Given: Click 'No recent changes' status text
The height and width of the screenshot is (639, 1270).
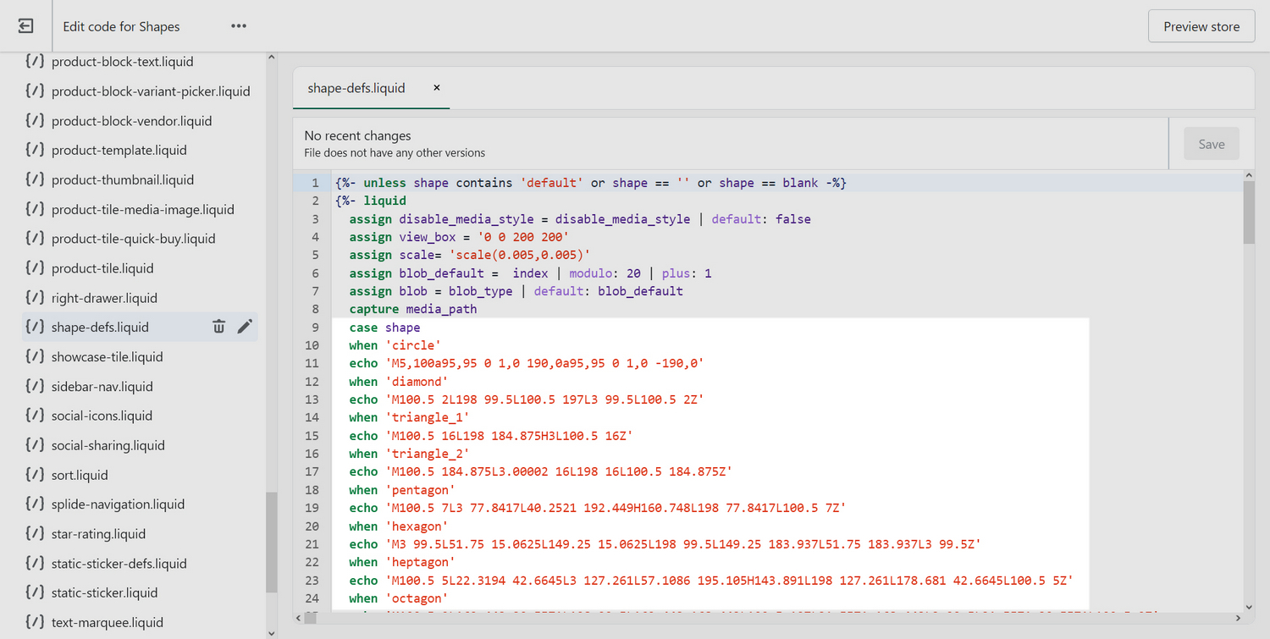Looking at the screenshot, I should click(x=357, y=135).
